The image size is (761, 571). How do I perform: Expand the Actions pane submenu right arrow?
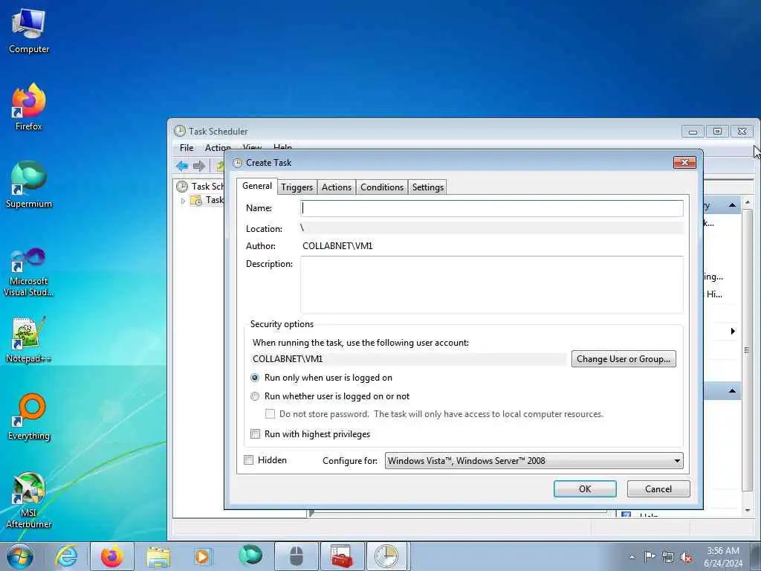733,331
